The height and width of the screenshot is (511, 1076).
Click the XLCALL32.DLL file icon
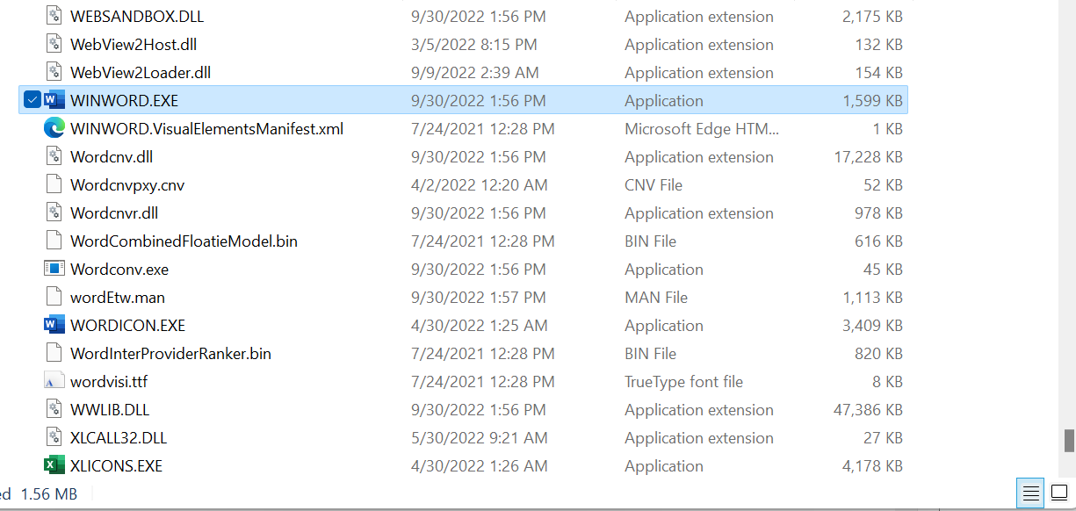click(x=54, y=438)
